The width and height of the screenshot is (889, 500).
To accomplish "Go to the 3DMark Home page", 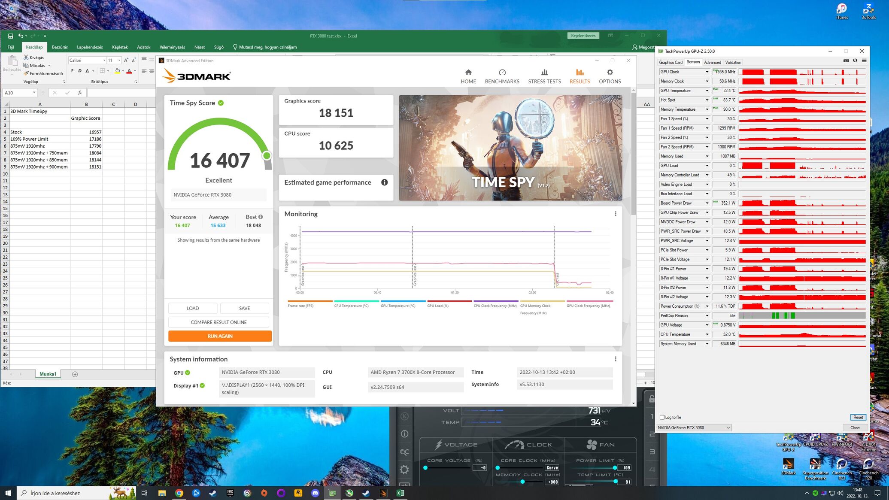I will pyautogui.click(x=468, y=76).
